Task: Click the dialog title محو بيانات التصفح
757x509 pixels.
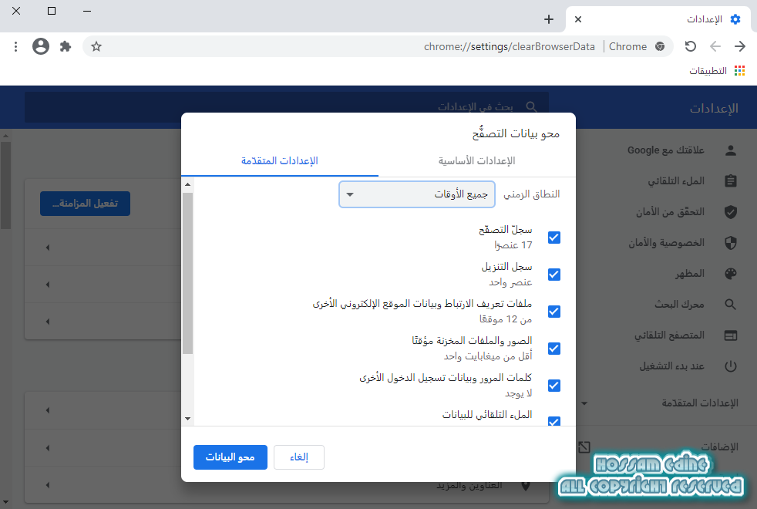Action: [516, 133]
